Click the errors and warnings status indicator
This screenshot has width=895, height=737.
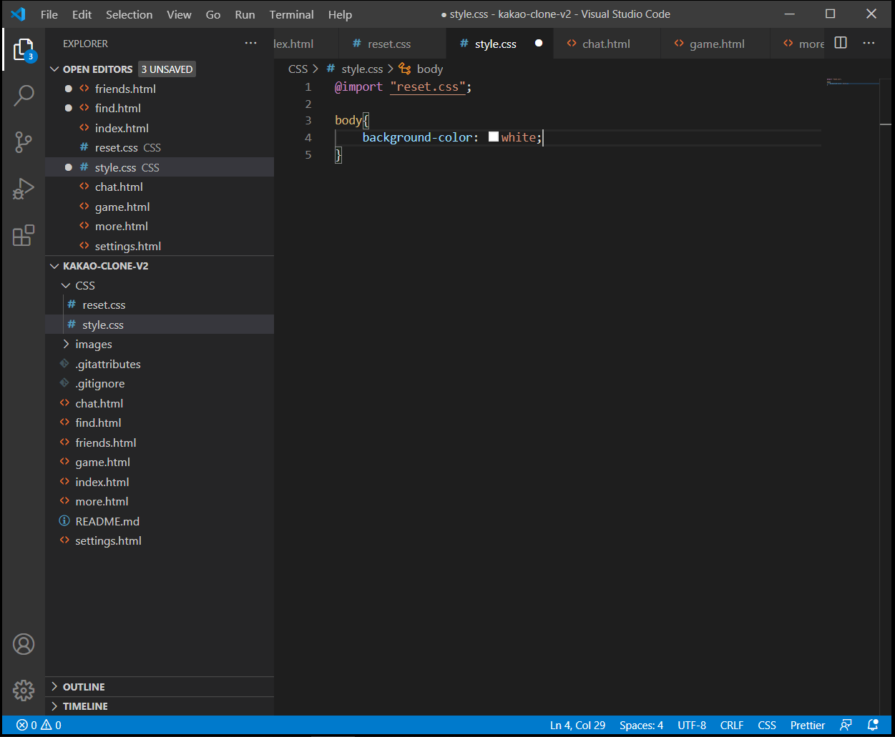coord(39,725)
